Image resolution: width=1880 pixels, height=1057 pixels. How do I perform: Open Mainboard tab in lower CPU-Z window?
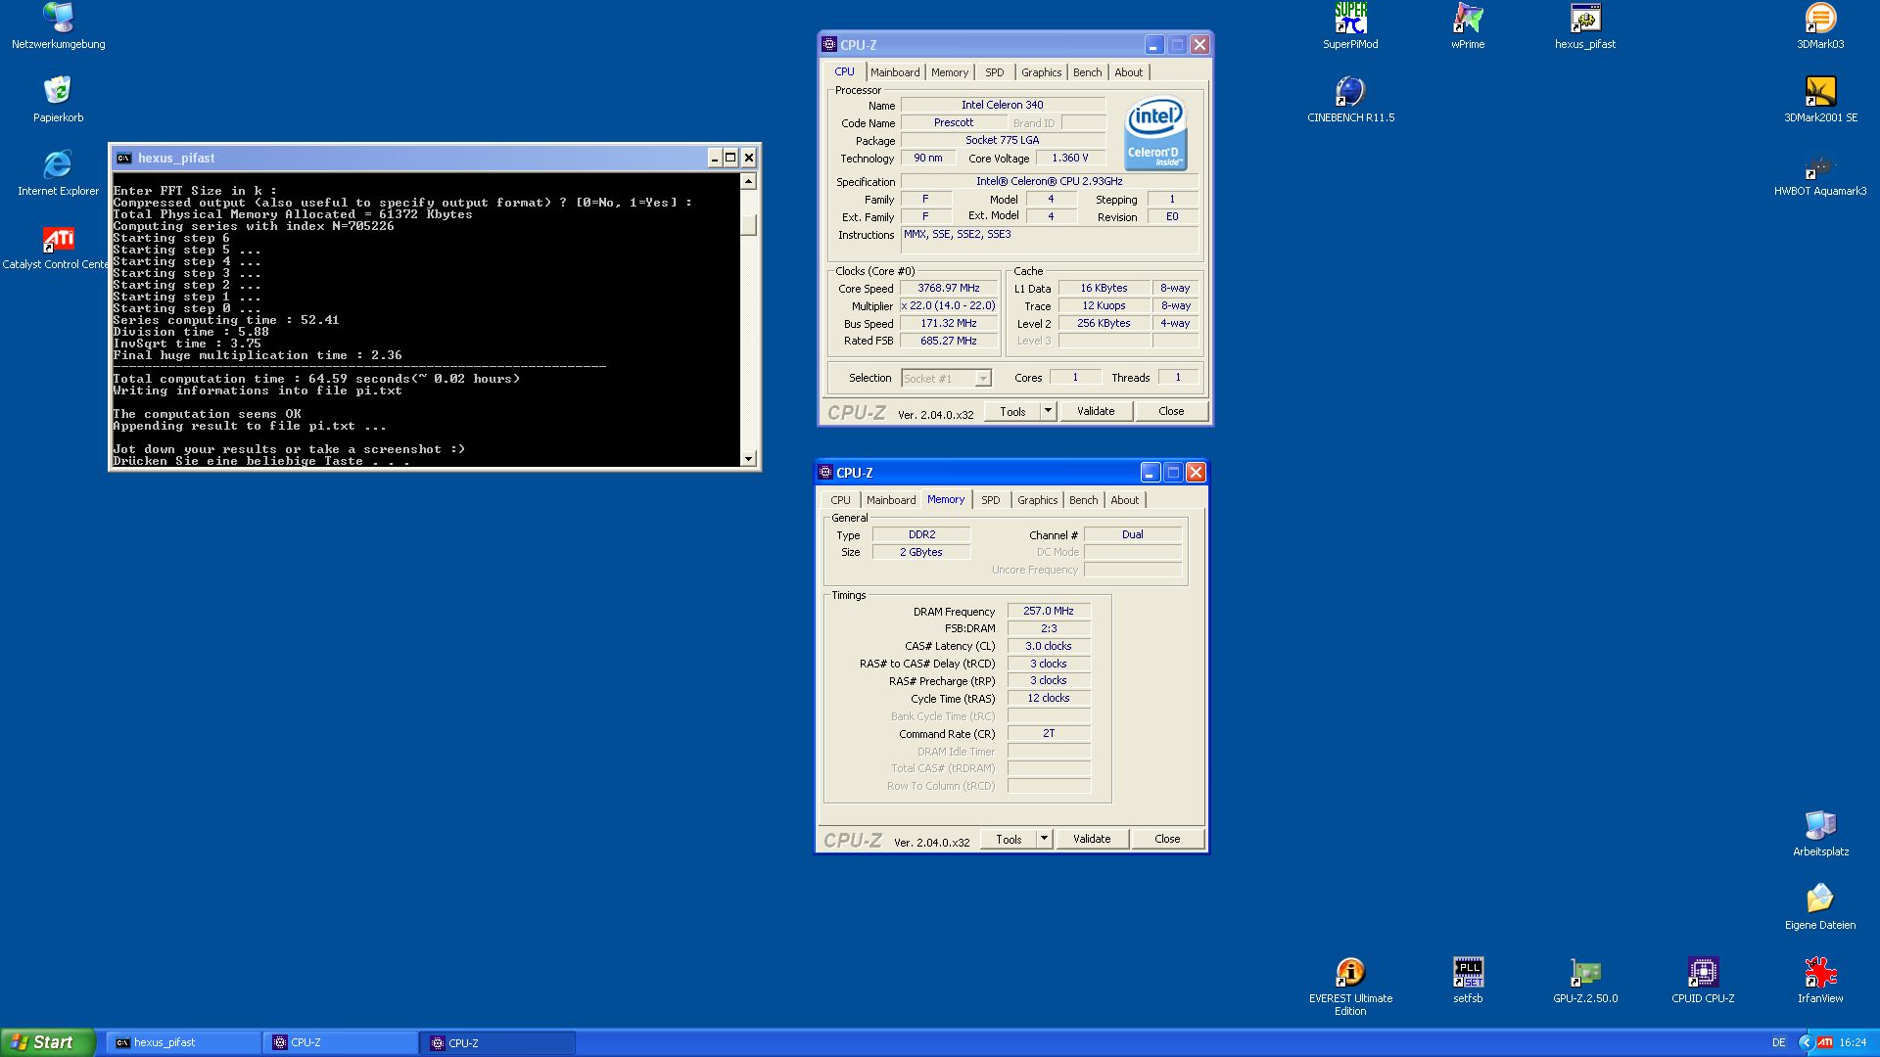891,500
